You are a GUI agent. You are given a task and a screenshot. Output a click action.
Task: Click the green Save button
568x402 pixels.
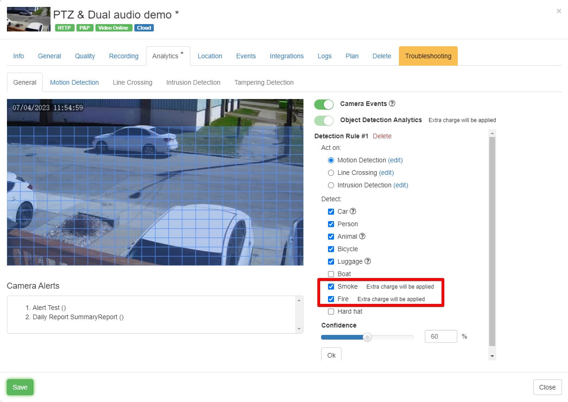tap(20, 387)
